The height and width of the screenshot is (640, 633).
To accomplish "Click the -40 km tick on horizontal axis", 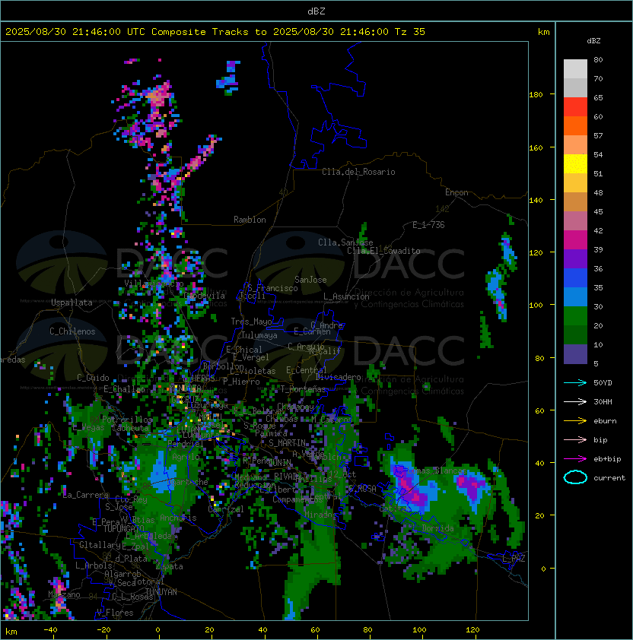I will pos(50,630).
